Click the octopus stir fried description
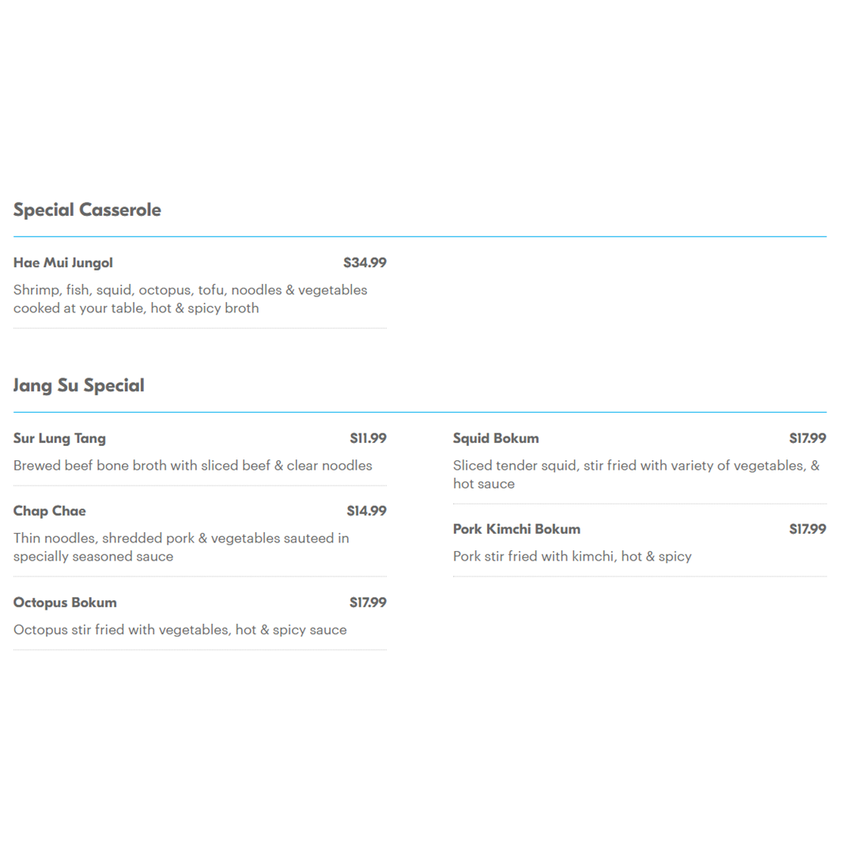854x854 pixels. click(x=179, y=630)
